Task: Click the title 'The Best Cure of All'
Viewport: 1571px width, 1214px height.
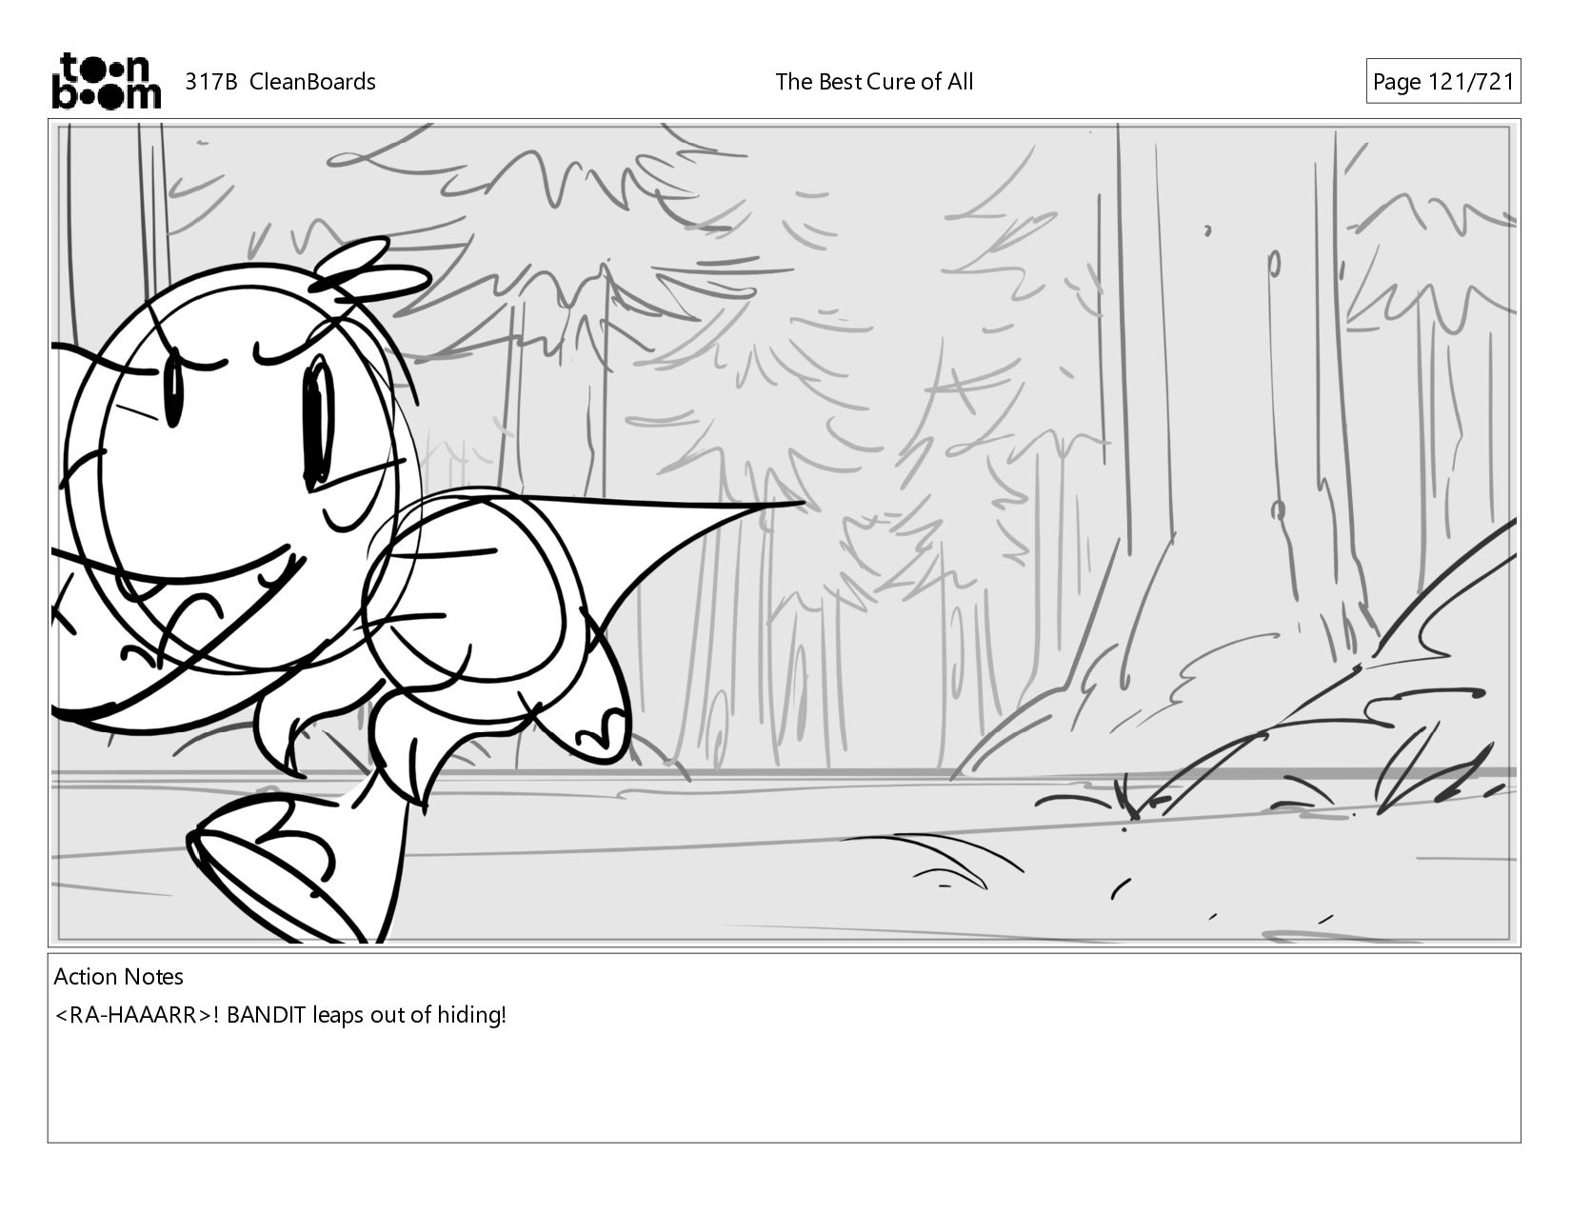Action: 874,82
